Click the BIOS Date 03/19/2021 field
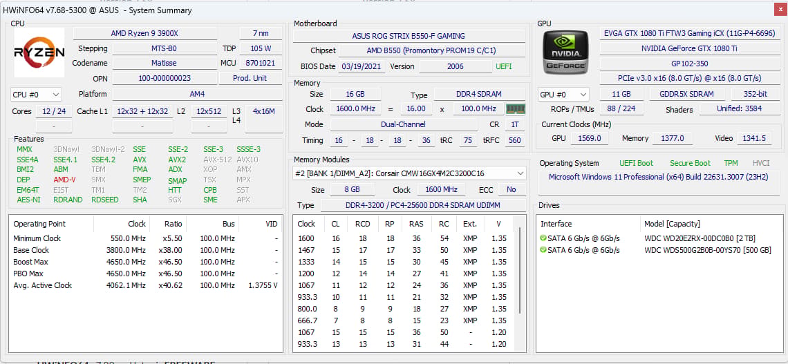 pyautogui.click(x=362, y=66)
